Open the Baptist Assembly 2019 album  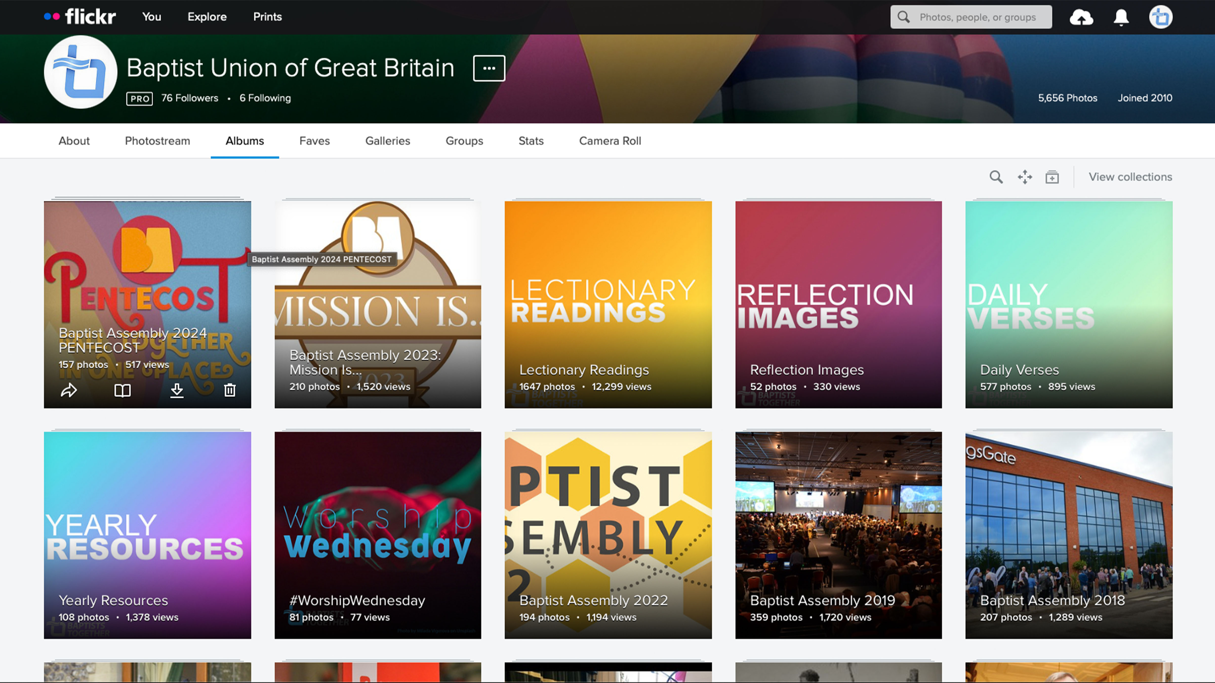coord(838,535)
